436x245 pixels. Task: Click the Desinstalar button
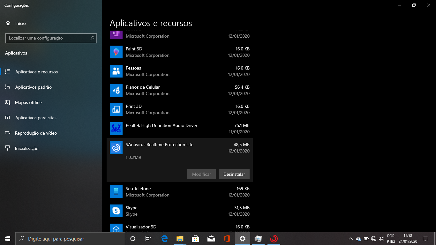pyautogui.click(x=234, y=174)
